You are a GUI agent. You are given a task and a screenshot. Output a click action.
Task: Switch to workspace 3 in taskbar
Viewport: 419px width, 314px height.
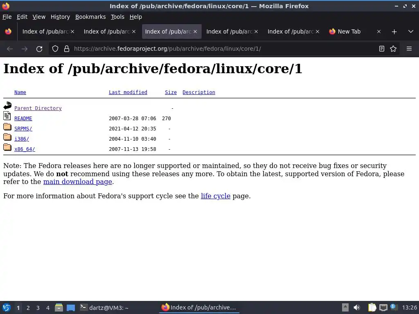point(38,308)
